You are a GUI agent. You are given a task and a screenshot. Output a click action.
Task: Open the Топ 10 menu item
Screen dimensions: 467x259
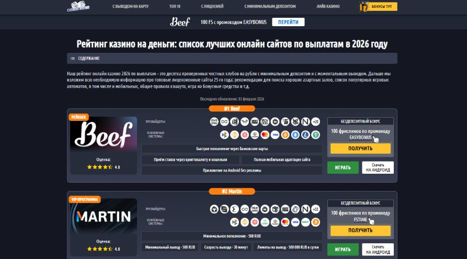coord(175,6)
